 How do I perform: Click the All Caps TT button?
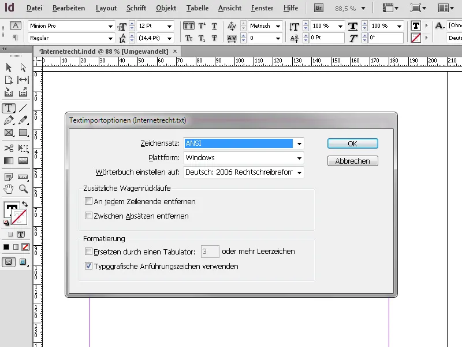[x=189, y=26]
